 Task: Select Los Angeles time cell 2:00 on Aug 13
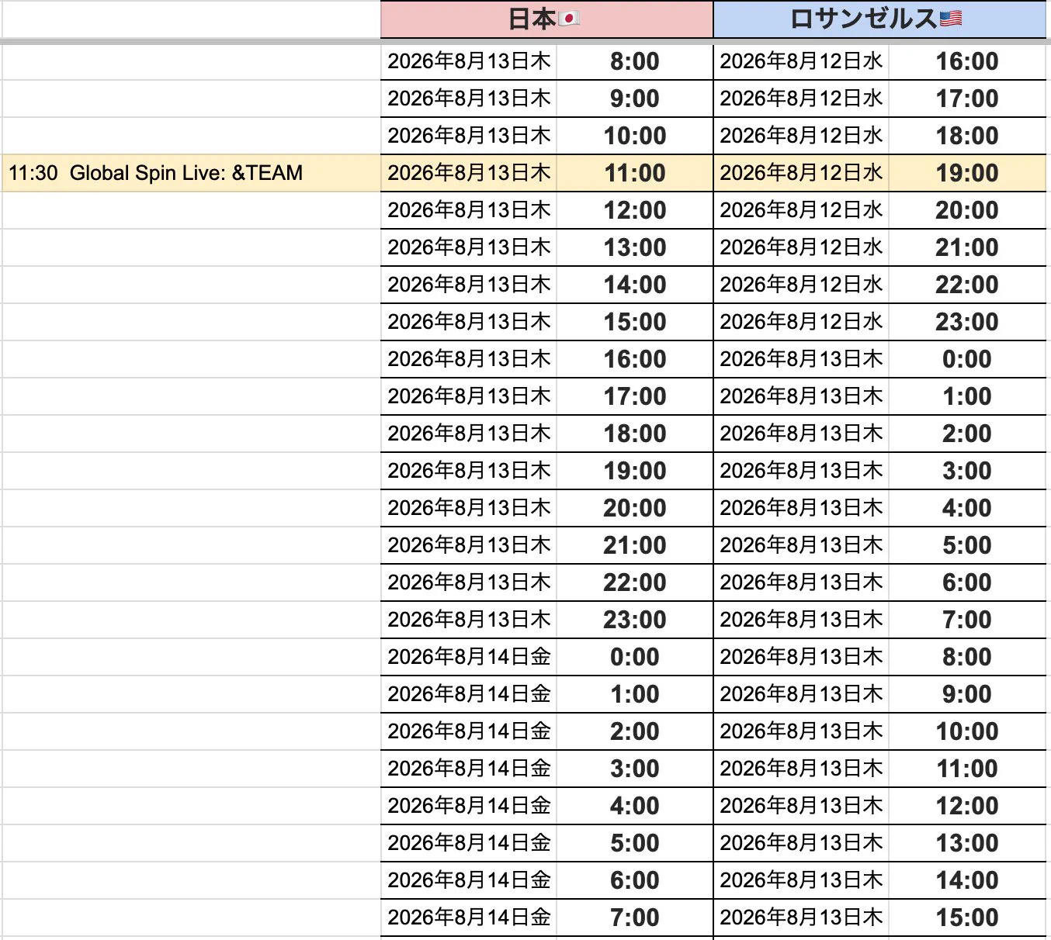pyautogui.click(x=967, y=434)
